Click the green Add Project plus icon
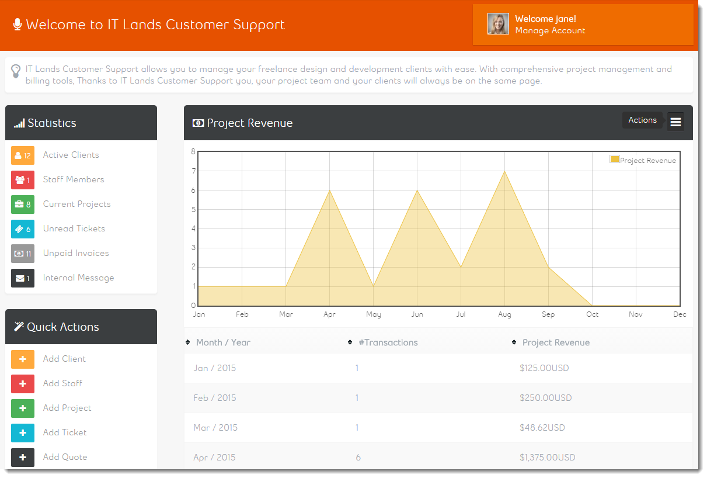The image size is (707, 478). [23, 408]
